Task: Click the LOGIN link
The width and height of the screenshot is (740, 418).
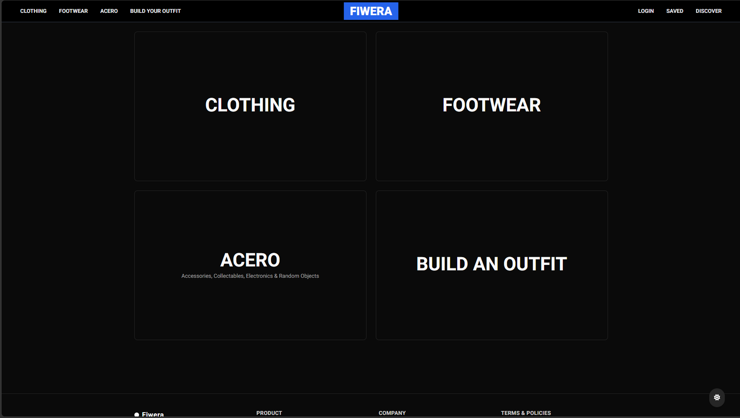Action: point(646,11)
